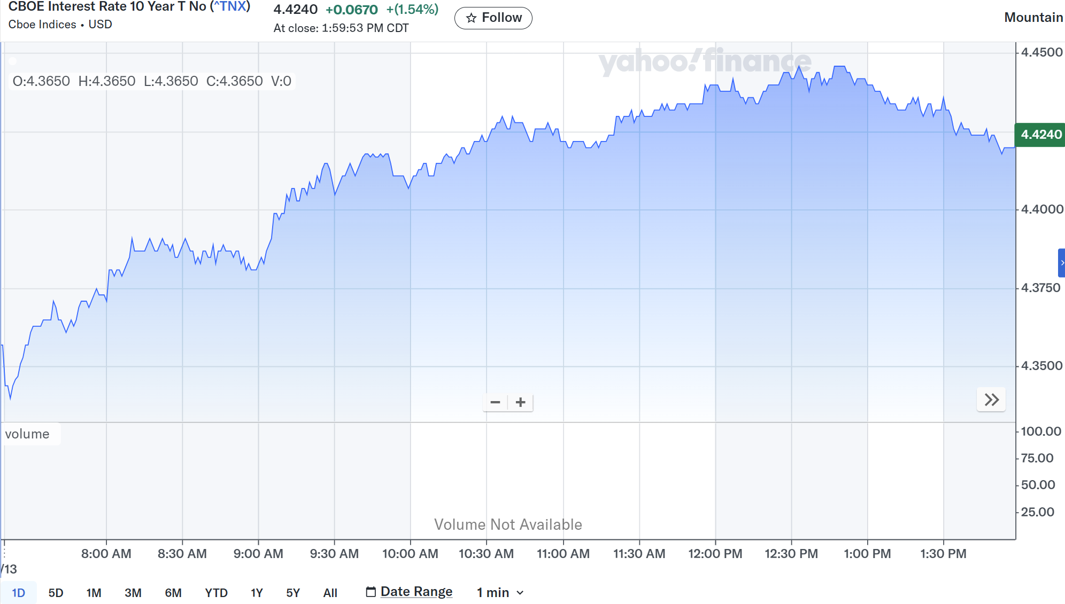
Task: Click the Follow star button
Action: (493, 18)
